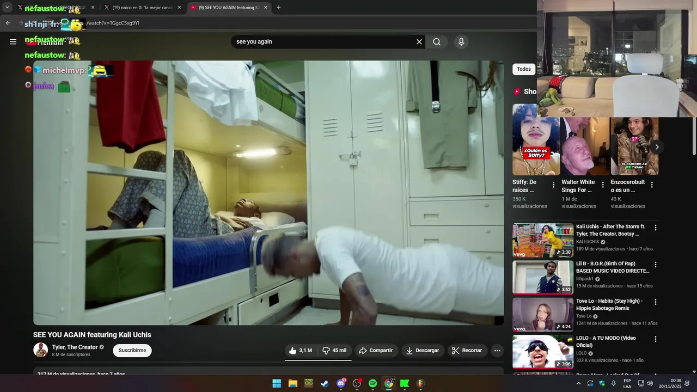Play the Lil B B.O.R. video thumbnail

coord(543,277)
